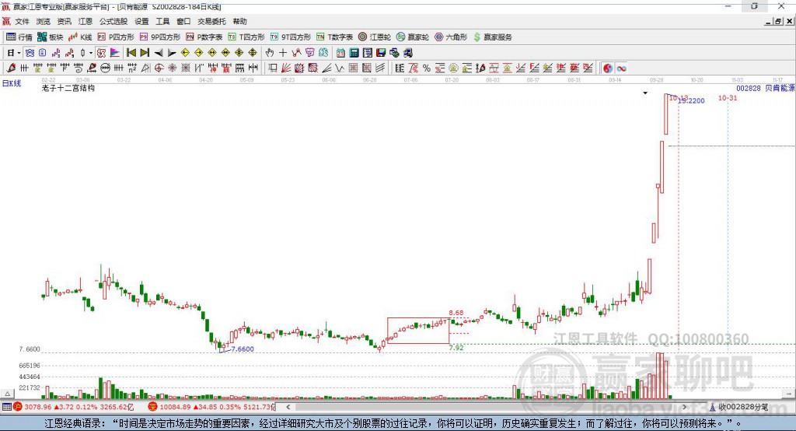Select the spiral line tool

(x=79, y=68)
